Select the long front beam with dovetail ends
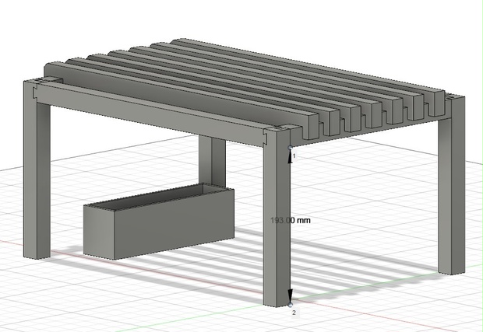Screen dimensions: 483x332 coord(150,114)
